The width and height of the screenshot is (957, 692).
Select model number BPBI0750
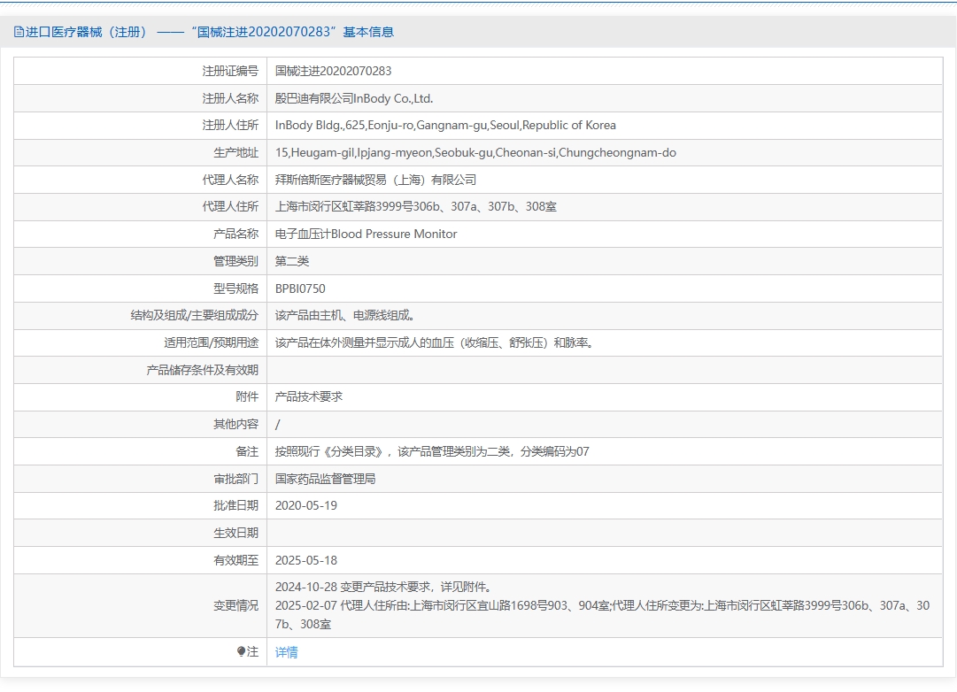300,288
